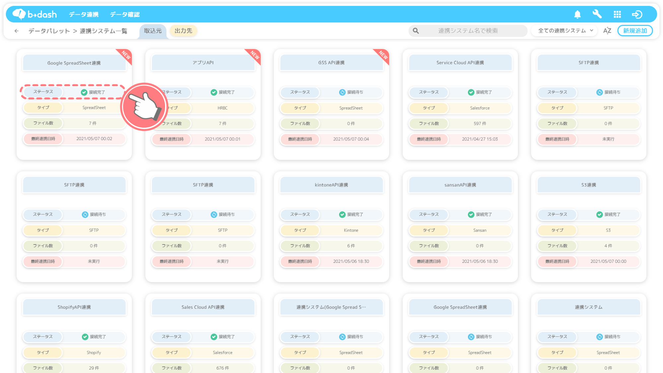Select the HRBC type value
Image resolution: width=663 pixels, height=373 pixels.
[222, 108]
